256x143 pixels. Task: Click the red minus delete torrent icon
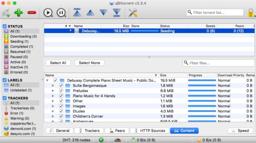[32, 12]
